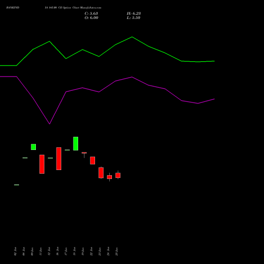This screenshot has height=264, width=264.
Task: Select the 25 Jun date label
Action: tap(117, 251)
